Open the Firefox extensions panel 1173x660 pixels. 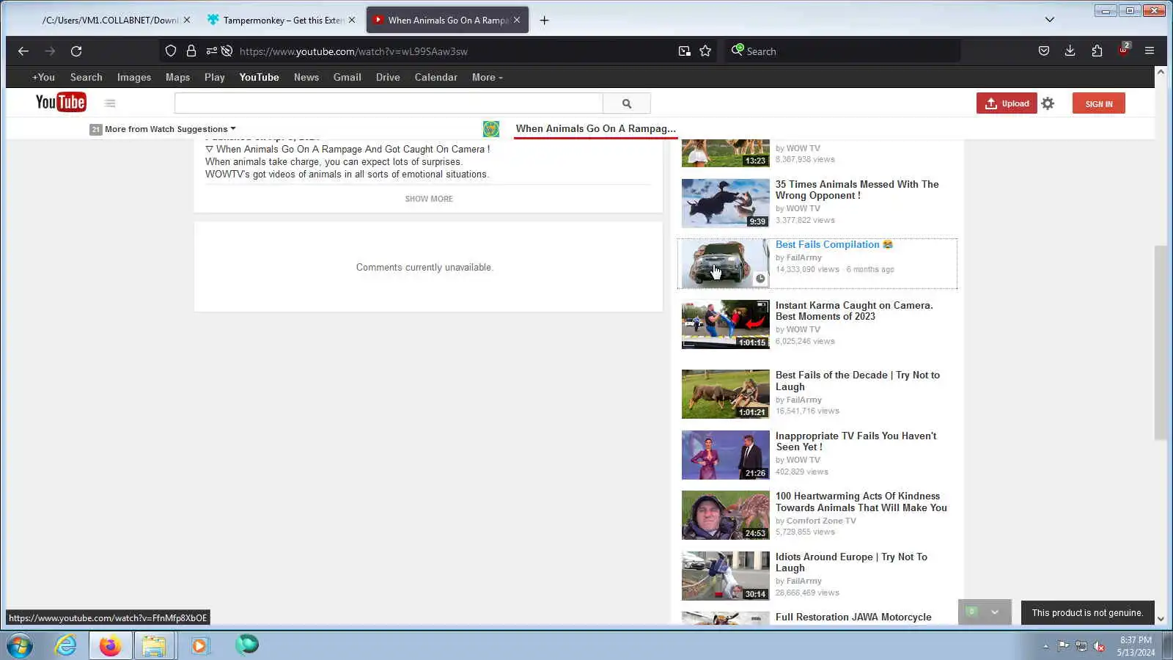pos(1097,51)
